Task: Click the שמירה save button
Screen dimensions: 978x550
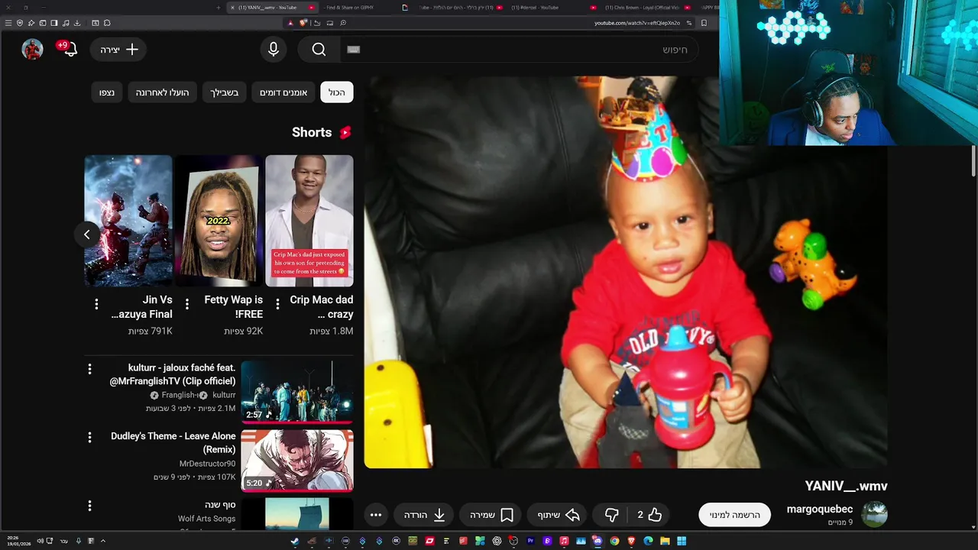Action: point(491,515)
